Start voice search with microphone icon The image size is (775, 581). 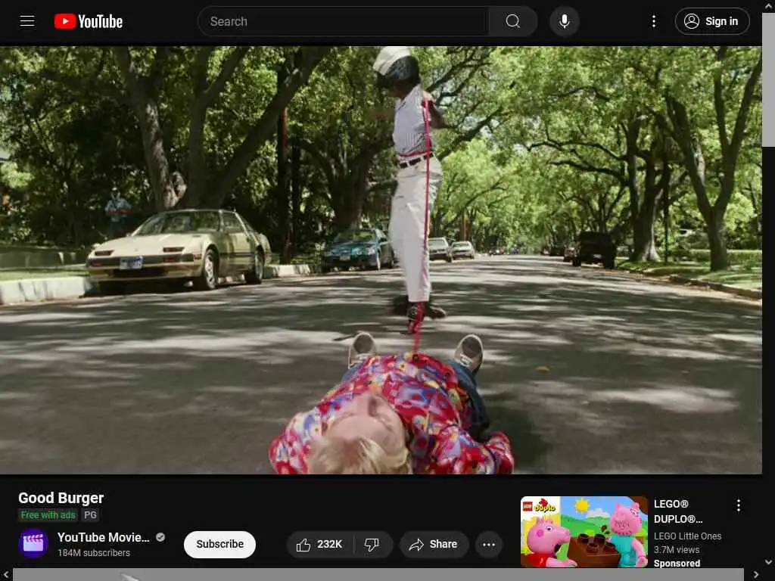click(565, 21)
